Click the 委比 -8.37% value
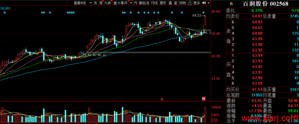This screenshot has width=299, height=124. (256, 10)
